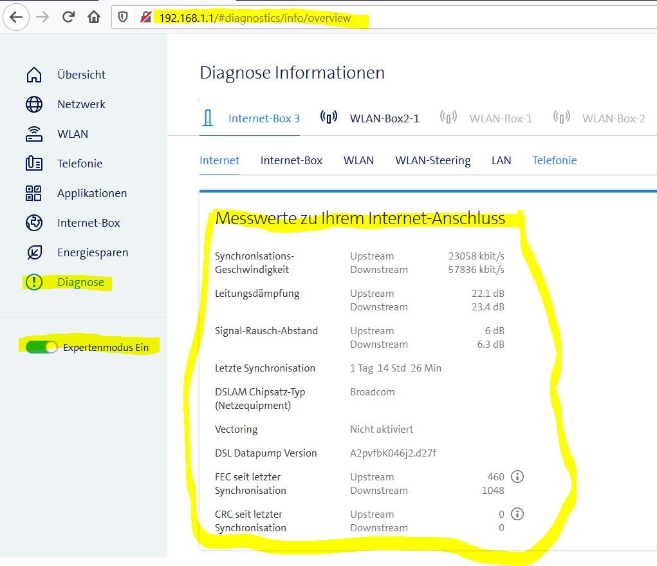657x566 pixels.
Task: Open Internet-Box in the sidebar menu
Action: 88,223
